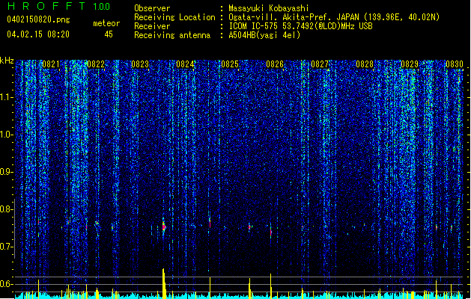Click the 0821 time marker

pos(51,64)
